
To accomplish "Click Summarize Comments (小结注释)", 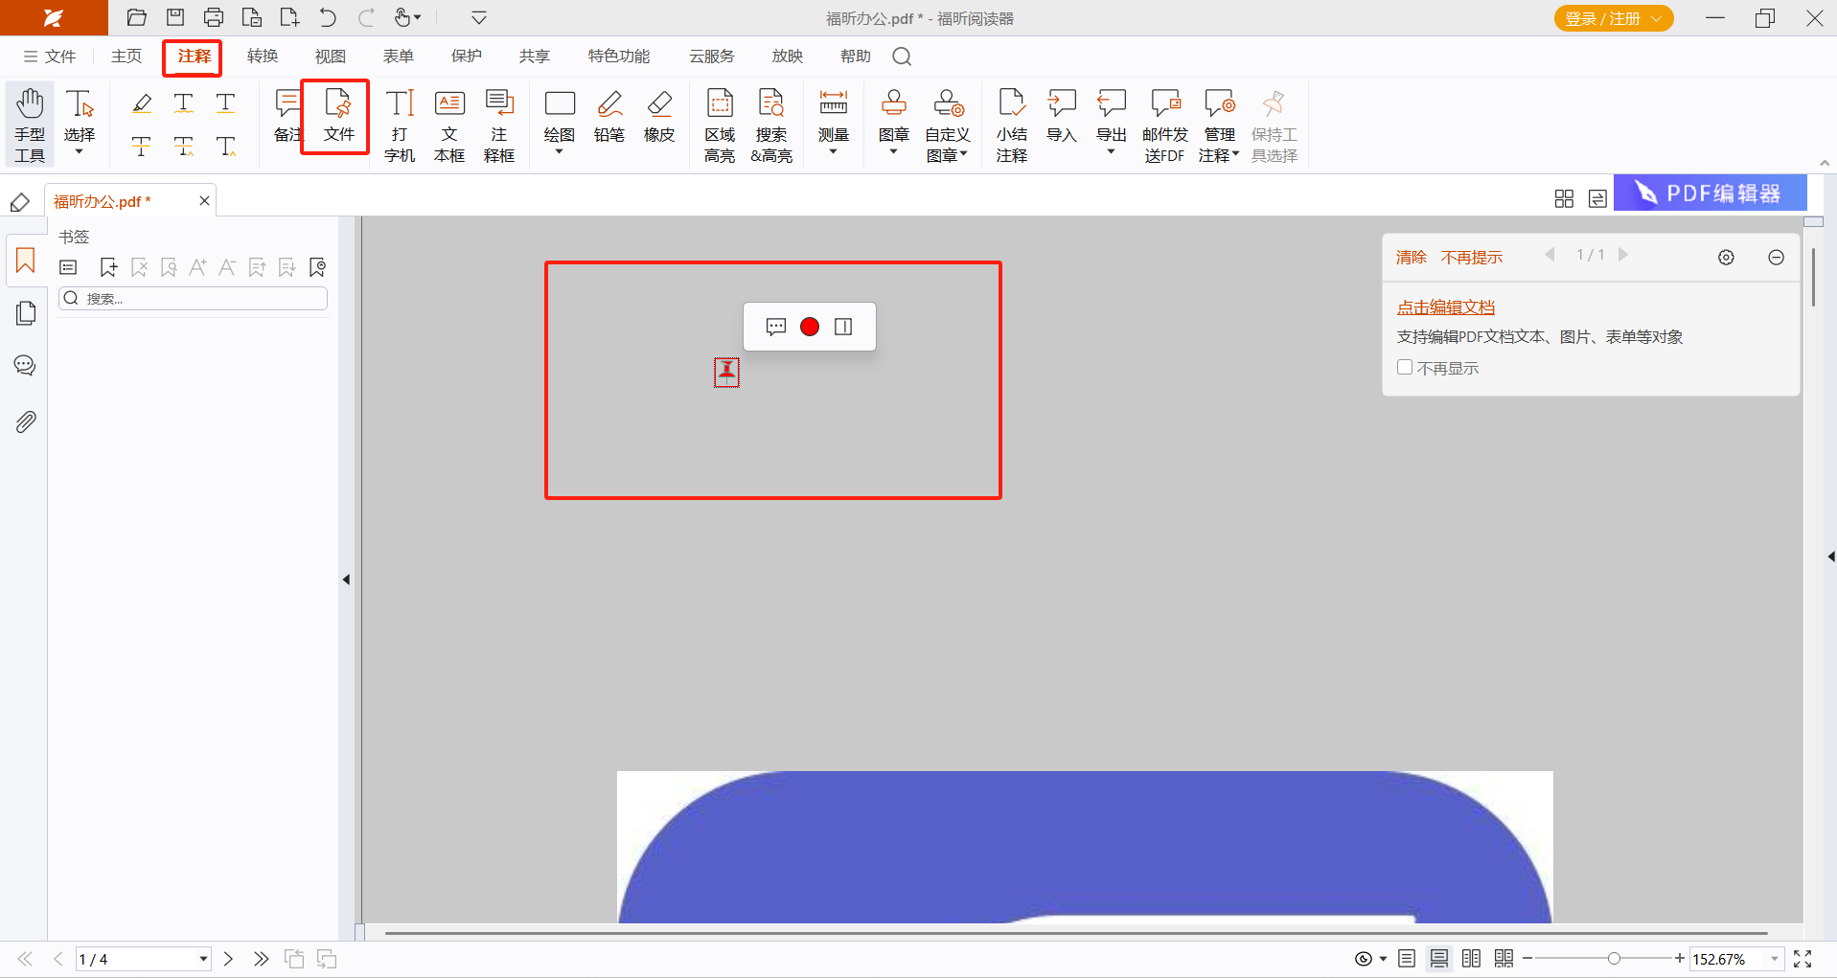I will [1012, 125].
